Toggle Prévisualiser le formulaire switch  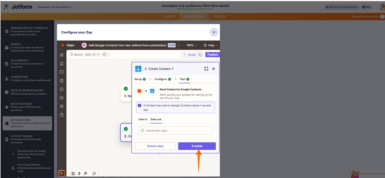click(x=382, y=17)
